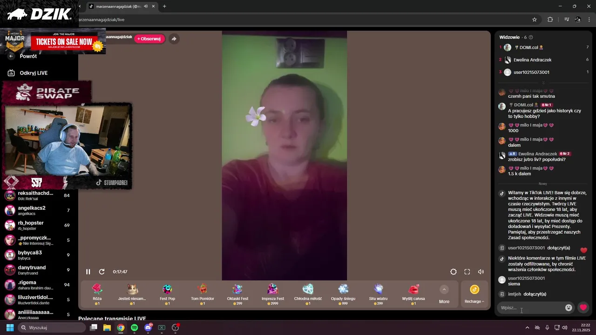Expand the top viewers list chevron
This screenshot has height=335, width=596.
pos(543,83)
